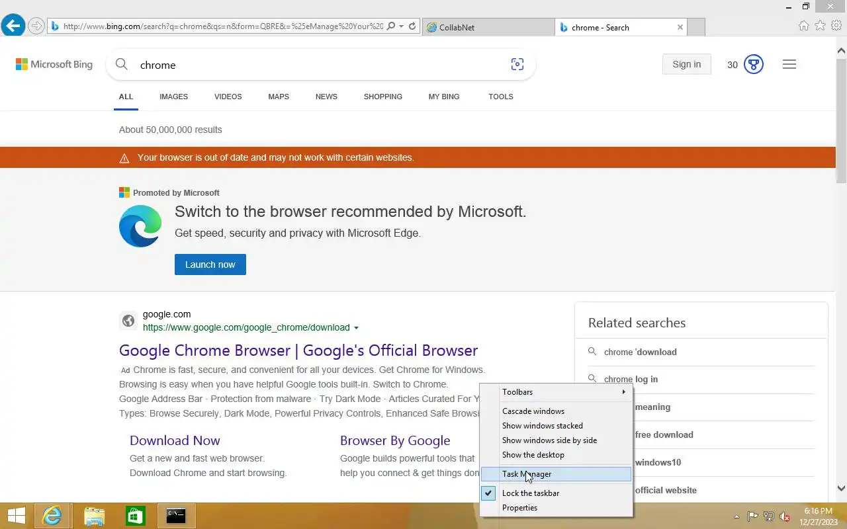This screenshot has height=529, width=847.
Task: Open Microsoft Rewards medal icon
Action: click(x=754, y=64)
